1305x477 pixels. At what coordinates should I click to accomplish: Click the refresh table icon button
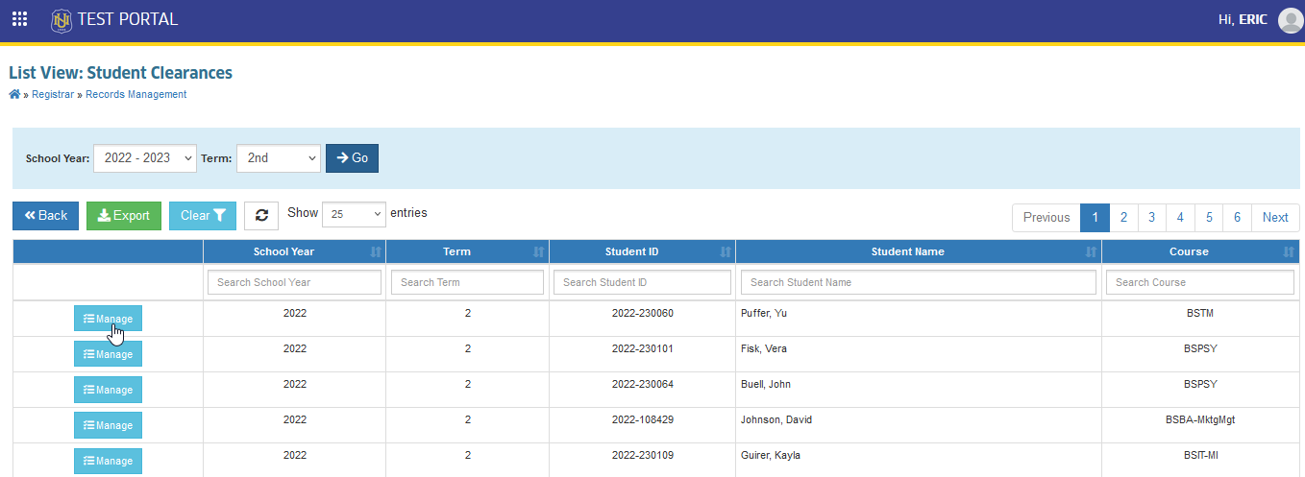[x=261, y=216]
